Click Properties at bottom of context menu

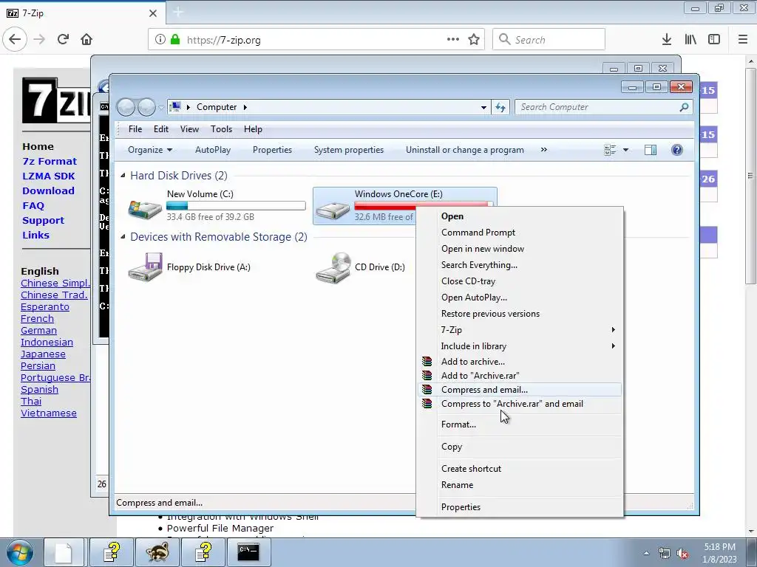pyautogui.click(x=520, y=507)
